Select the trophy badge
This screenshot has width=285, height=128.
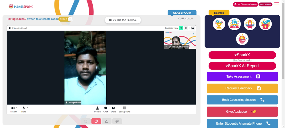(x=219, y=24)
